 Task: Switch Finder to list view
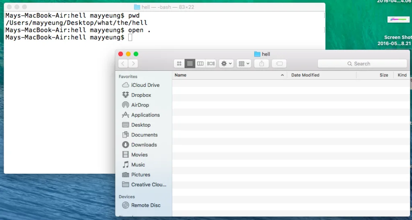click(190, 64)
